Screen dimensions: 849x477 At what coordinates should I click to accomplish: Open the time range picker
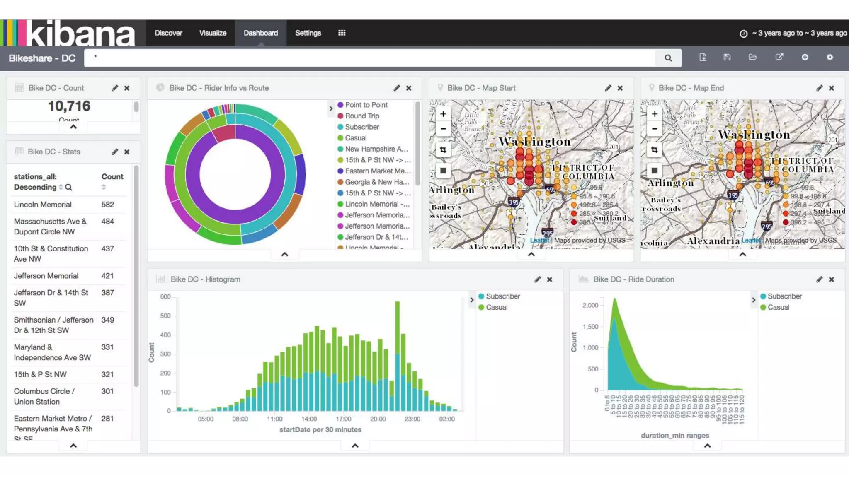793,33
